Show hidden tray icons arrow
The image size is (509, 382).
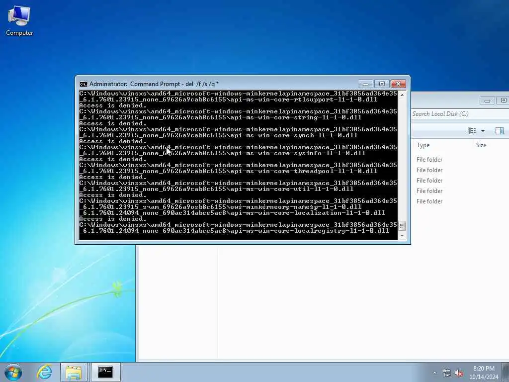coord(434,373)
